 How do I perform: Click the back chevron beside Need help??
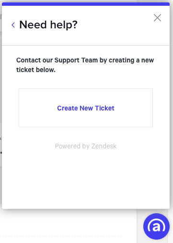(13, 25)
